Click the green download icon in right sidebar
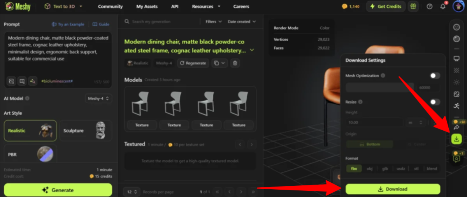467x197 pixels. point(456,139)
